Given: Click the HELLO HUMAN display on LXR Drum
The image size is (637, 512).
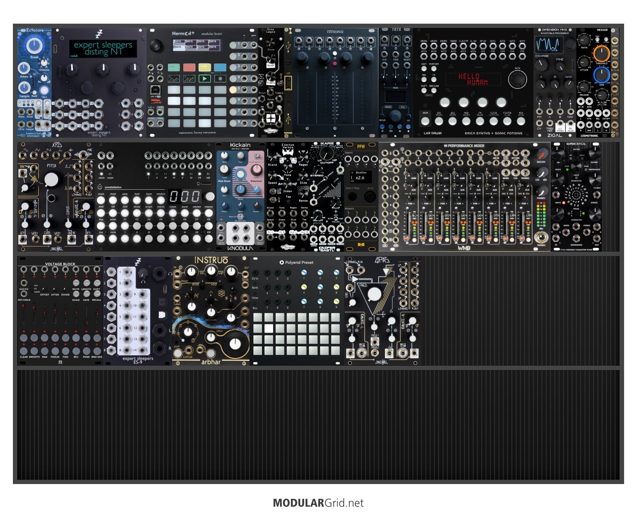Looking at the screenshot, I should point(473,79).
